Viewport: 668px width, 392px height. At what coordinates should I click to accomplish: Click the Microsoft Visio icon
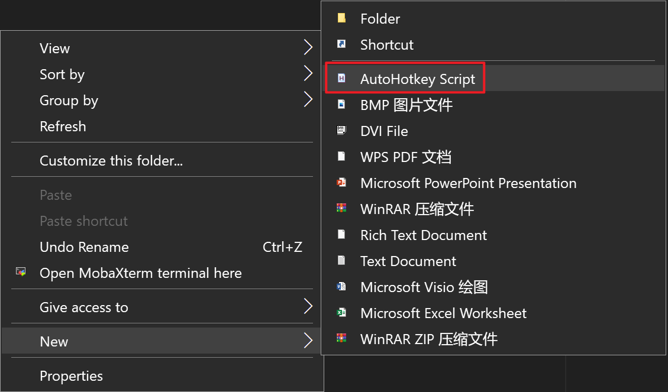(x=341, y=286)
